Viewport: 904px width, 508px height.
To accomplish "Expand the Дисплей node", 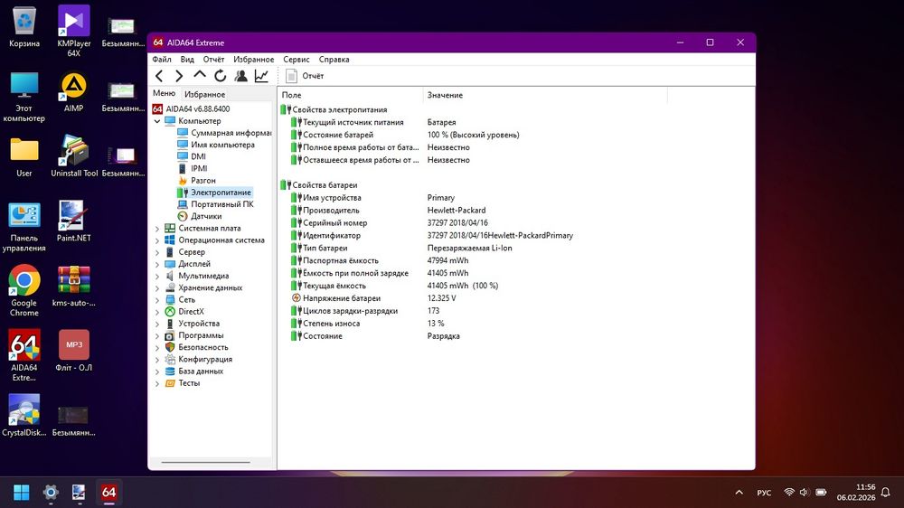I will [156, 264].
